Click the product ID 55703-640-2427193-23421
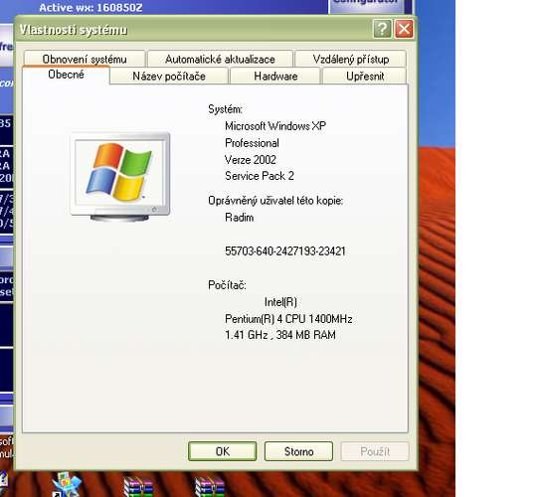 (285, 250)
